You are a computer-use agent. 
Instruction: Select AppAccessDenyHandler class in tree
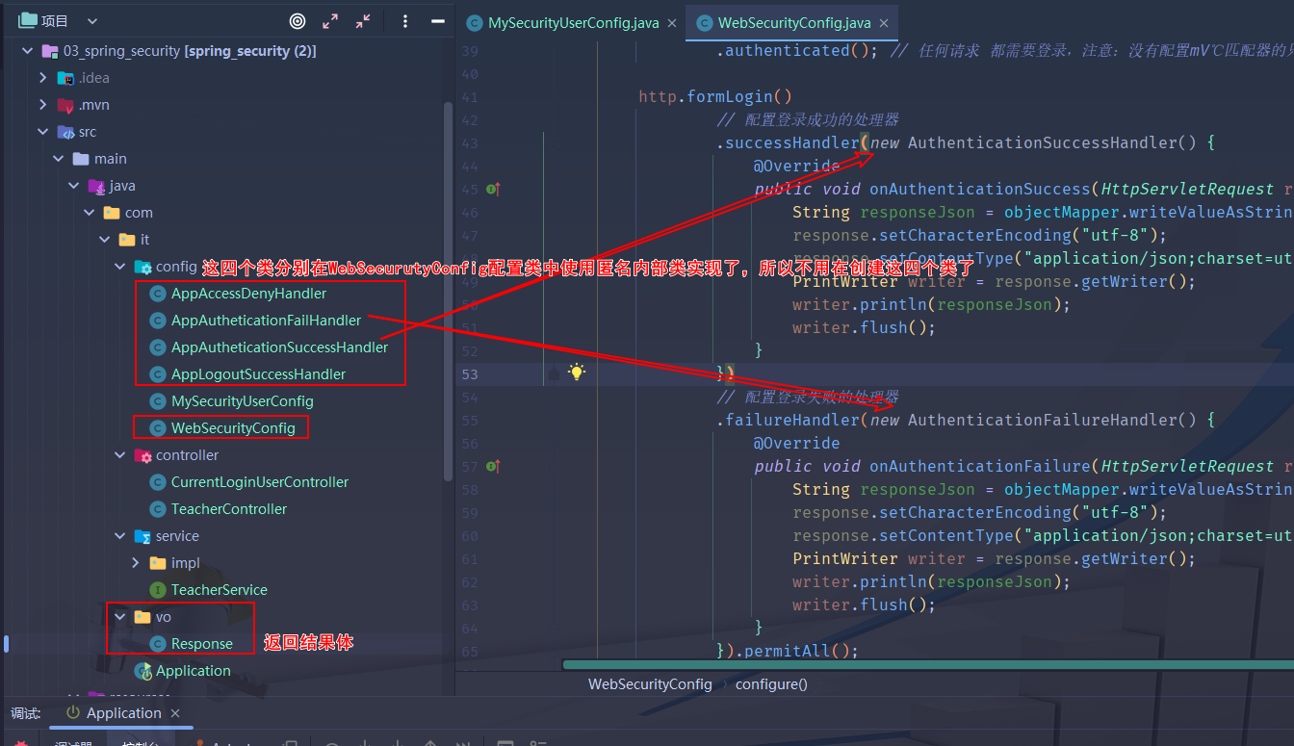pos(248,294)
